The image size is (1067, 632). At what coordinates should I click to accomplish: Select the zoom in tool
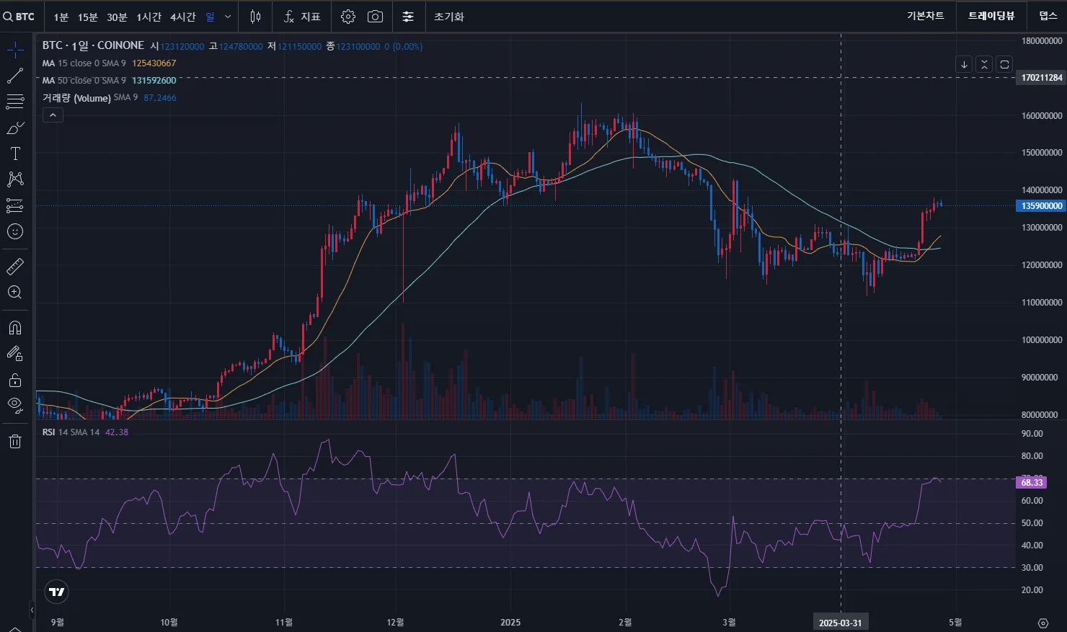tap(15, 293)
